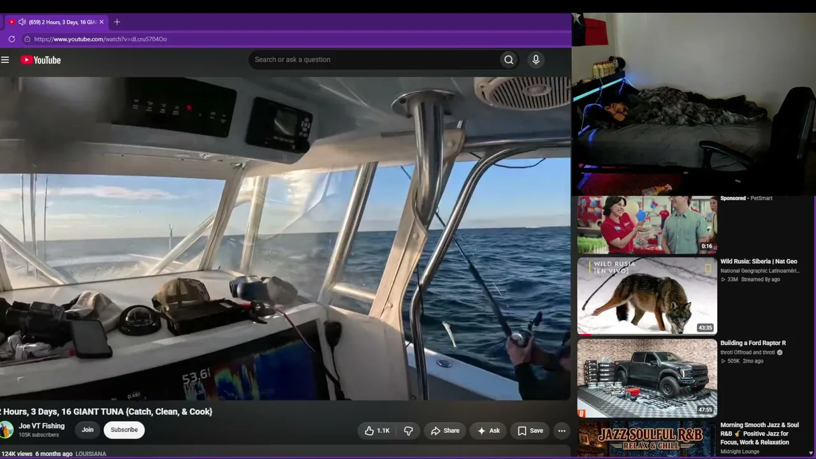The image size is (816, 459).
Task: Click the 47:55 duration badge
Action: coord(705,410)
